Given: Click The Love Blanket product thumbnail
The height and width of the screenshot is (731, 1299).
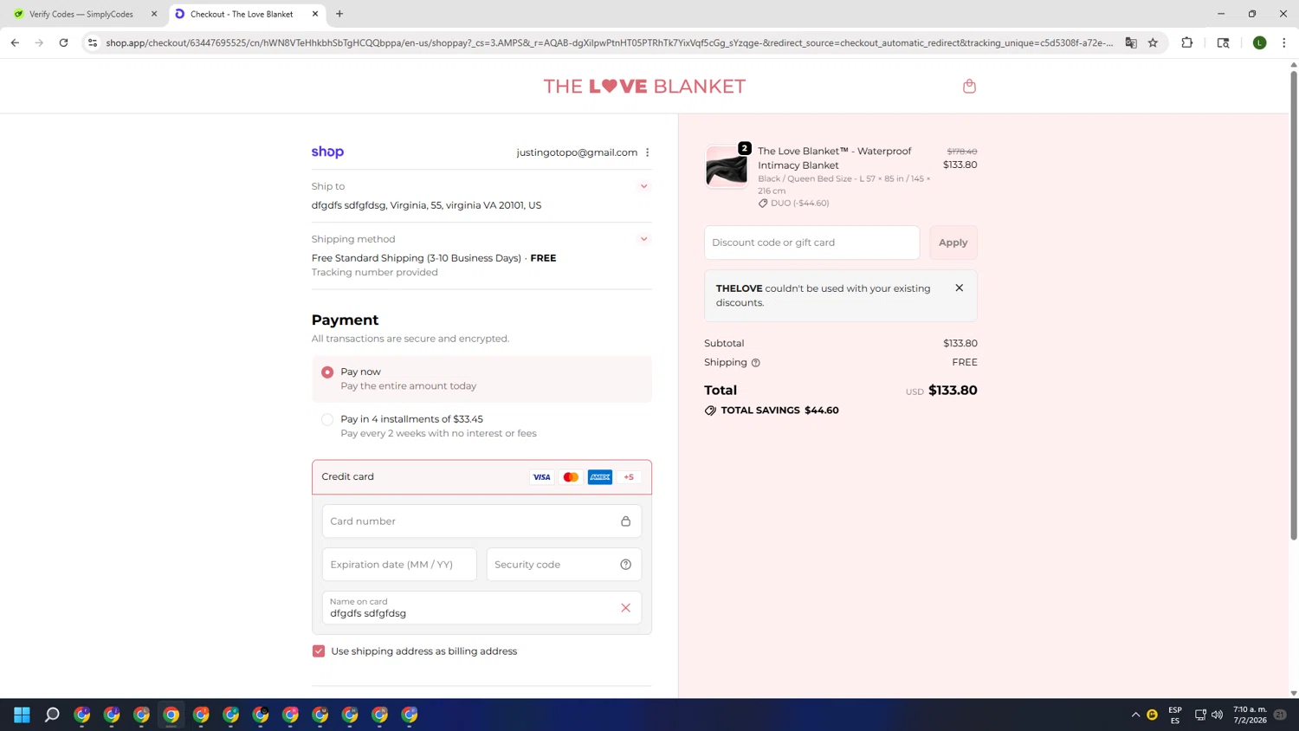Looking at the screenshot, I should (x=726, y=166).
